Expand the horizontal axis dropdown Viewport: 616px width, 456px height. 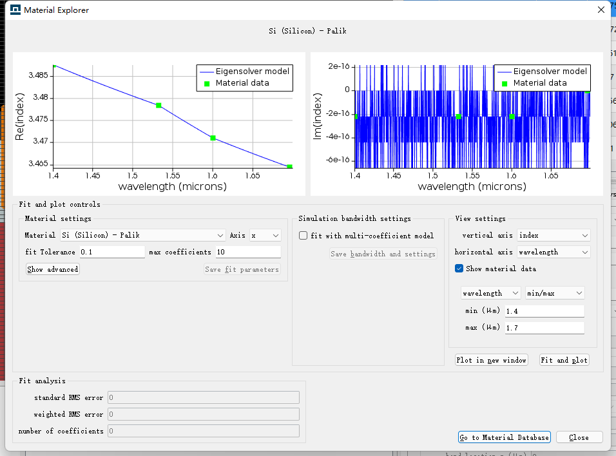[x=553, y=252]
